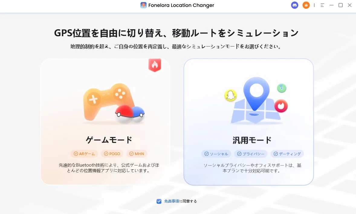The image size is (356, 214).
Task: Click the MHN tag
Action: [137, 154]
